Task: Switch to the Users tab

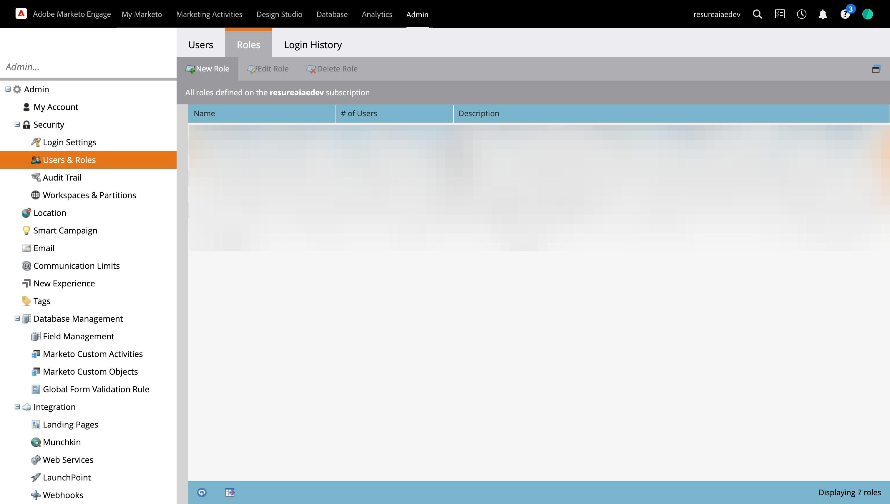Action: [201, 45]
